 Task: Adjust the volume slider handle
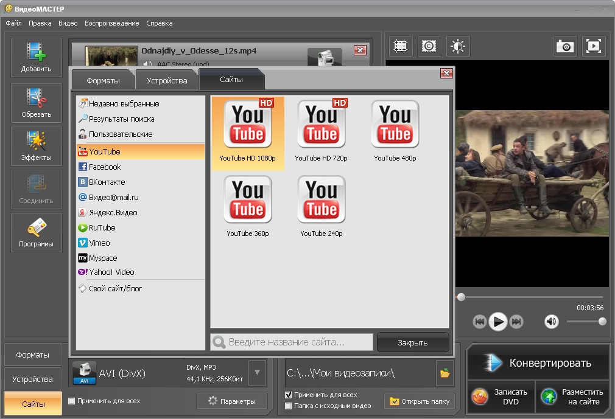coord(602,321)
